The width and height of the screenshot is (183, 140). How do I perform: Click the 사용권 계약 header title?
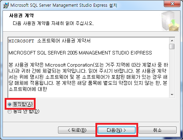pyautogui.click(x=22, y=15)
